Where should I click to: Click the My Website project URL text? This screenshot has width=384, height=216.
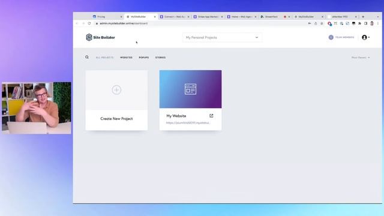tap(188, 122)
